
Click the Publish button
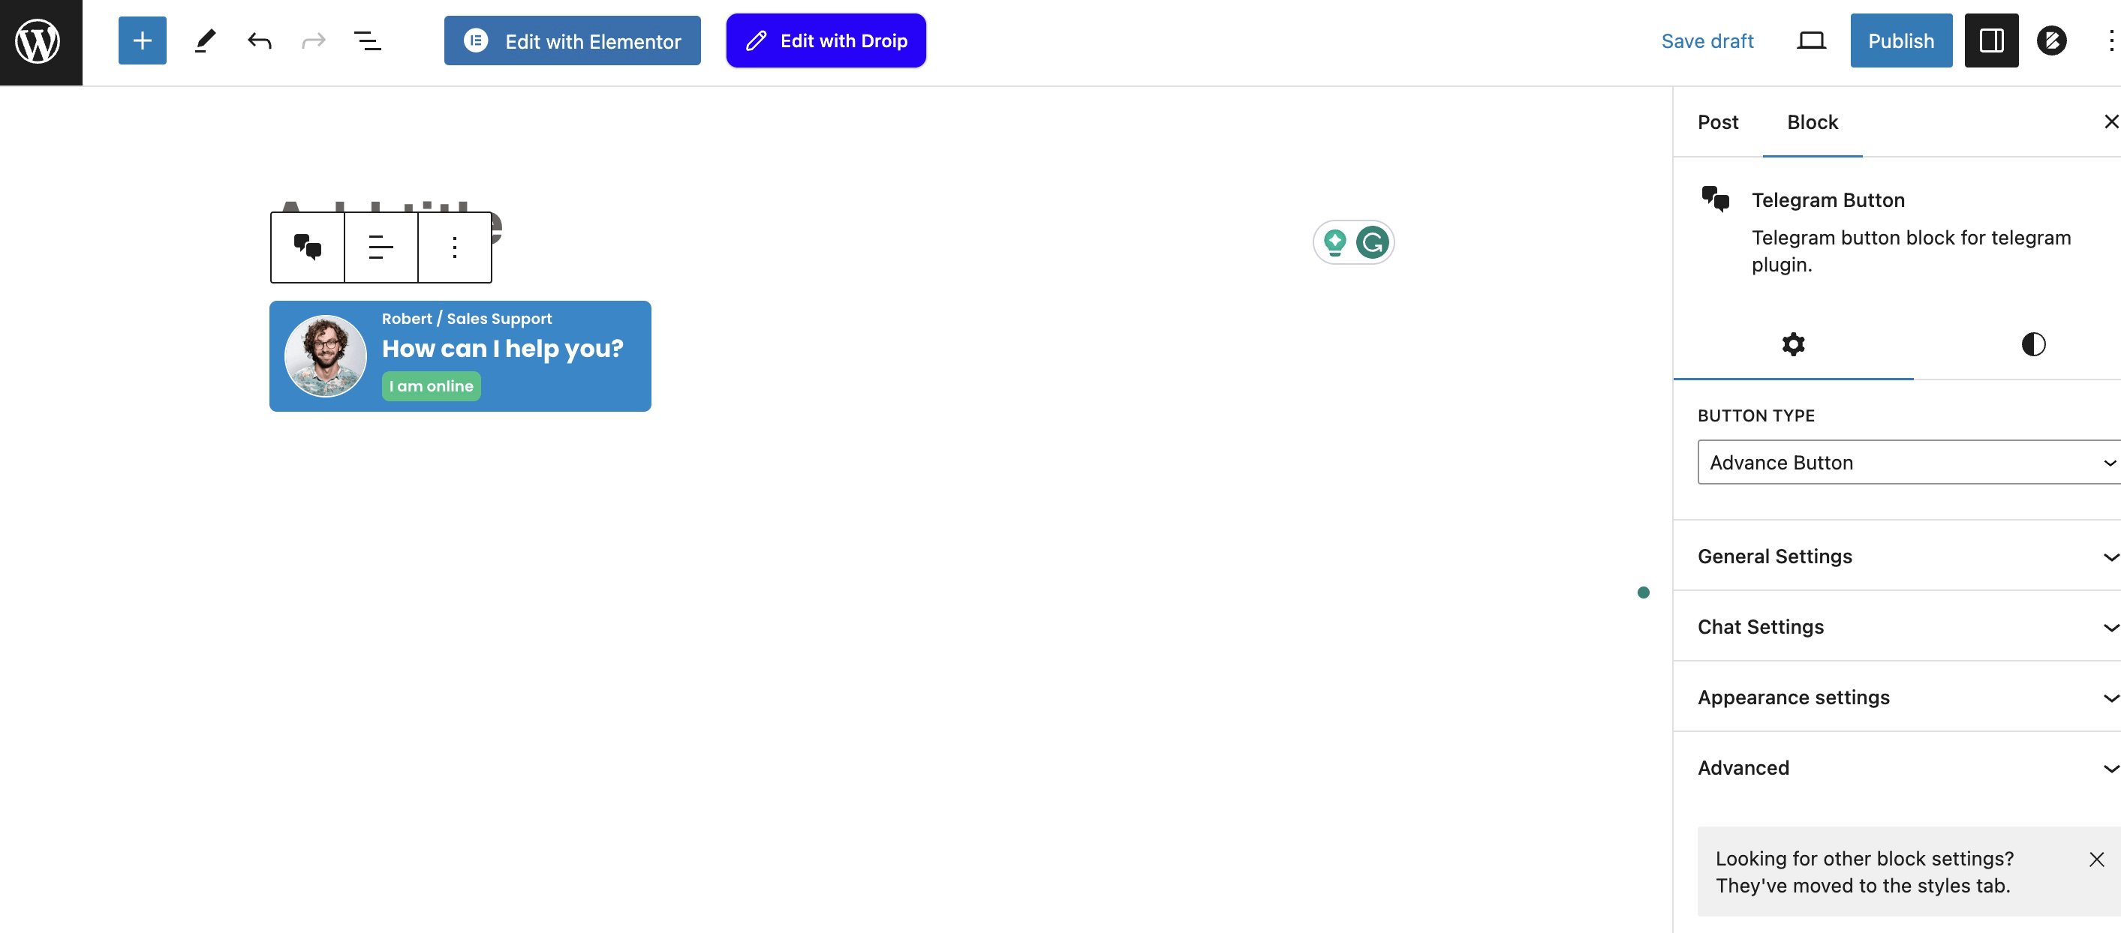tap(1900, 40)
